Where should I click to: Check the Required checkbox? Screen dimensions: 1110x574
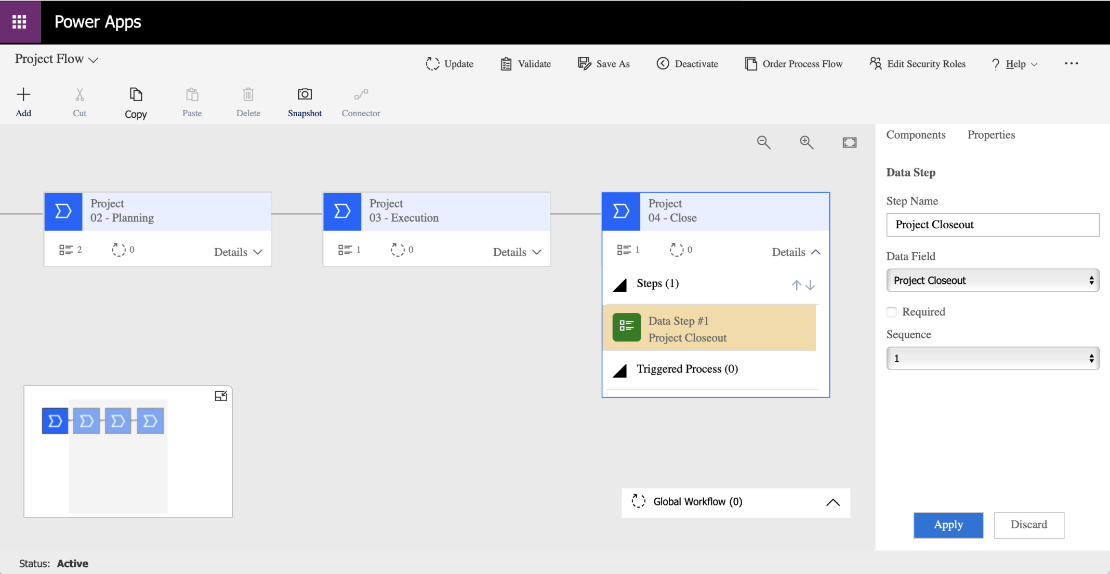point(892,312)
